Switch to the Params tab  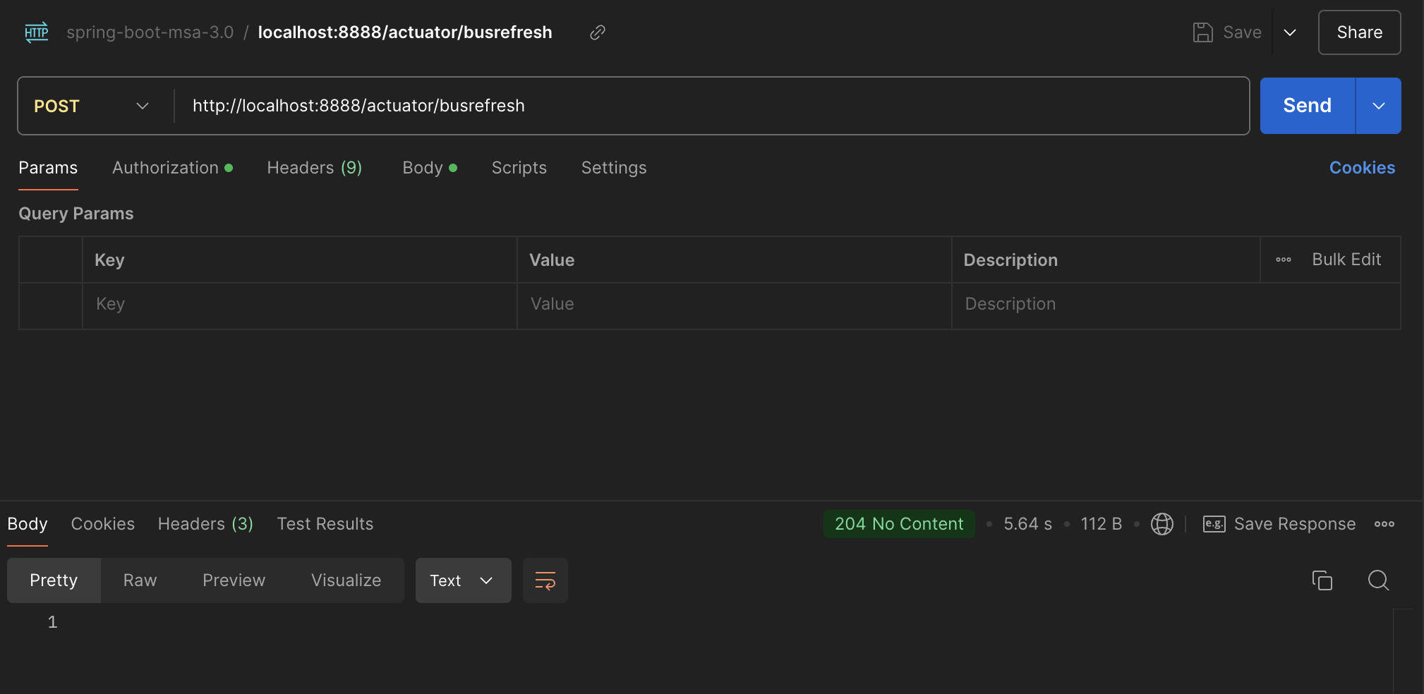click(48, 168)
